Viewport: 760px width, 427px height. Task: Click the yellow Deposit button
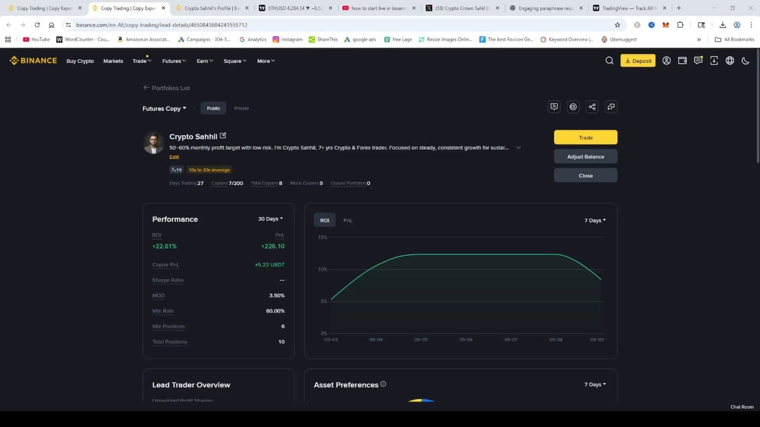638,60
